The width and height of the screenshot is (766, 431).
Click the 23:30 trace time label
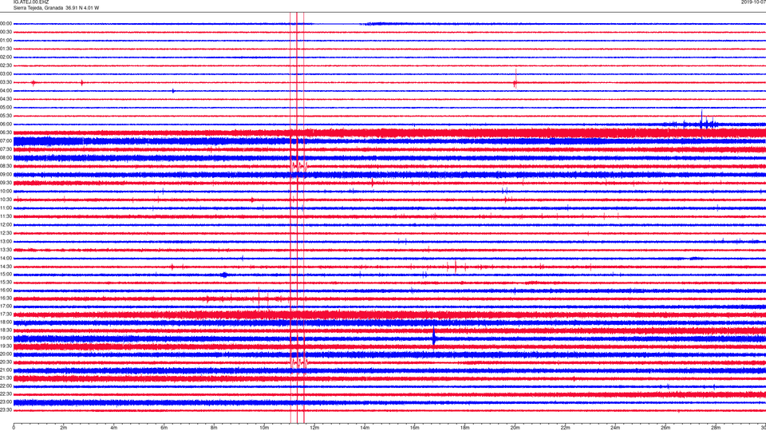click(6, 410)
